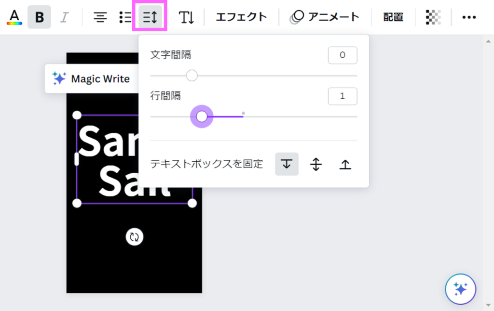
Task: Toggle bold formatting
Action: tap(39, 17)
